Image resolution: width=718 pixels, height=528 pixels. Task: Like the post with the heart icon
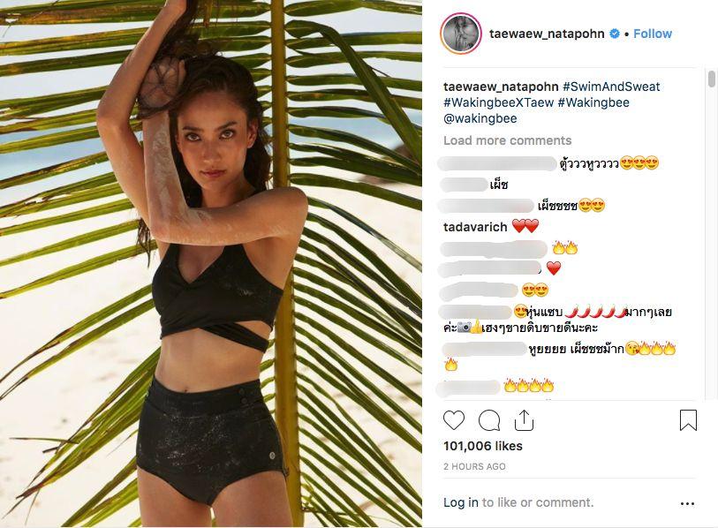point(454,420)
